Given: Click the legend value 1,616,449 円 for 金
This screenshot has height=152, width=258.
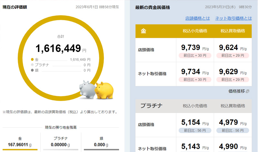Looking at the screenshot, I should (80, 60).
